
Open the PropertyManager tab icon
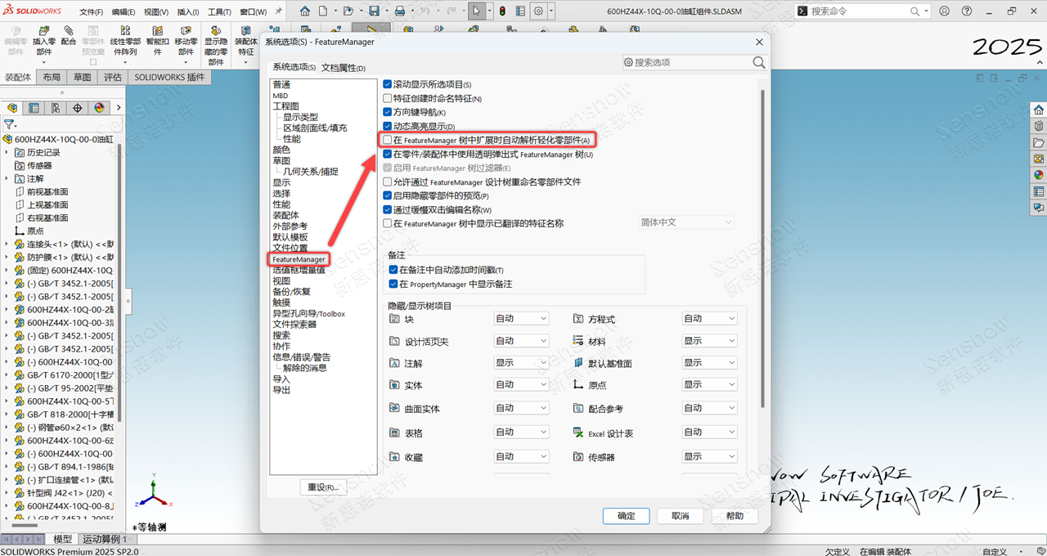pyautogui.click(x=34, y=108)
